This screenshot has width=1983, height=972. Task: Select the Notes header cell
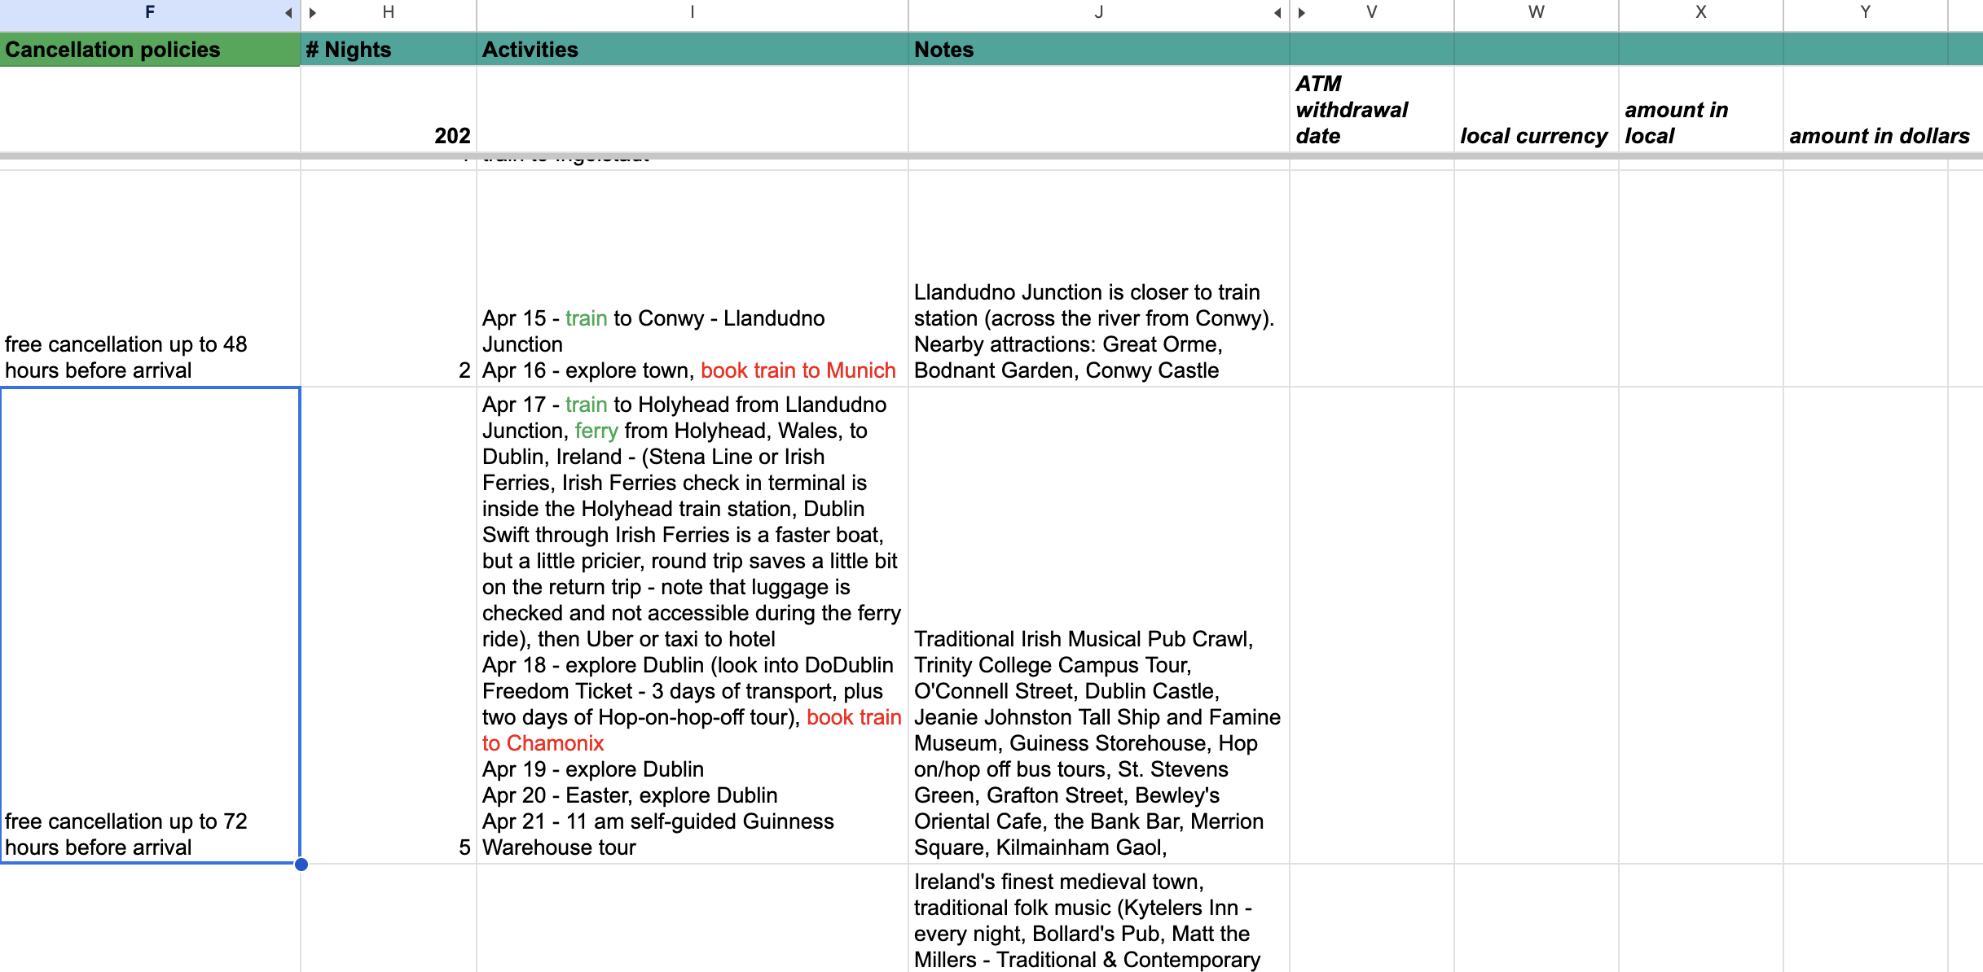point(1098,50)
